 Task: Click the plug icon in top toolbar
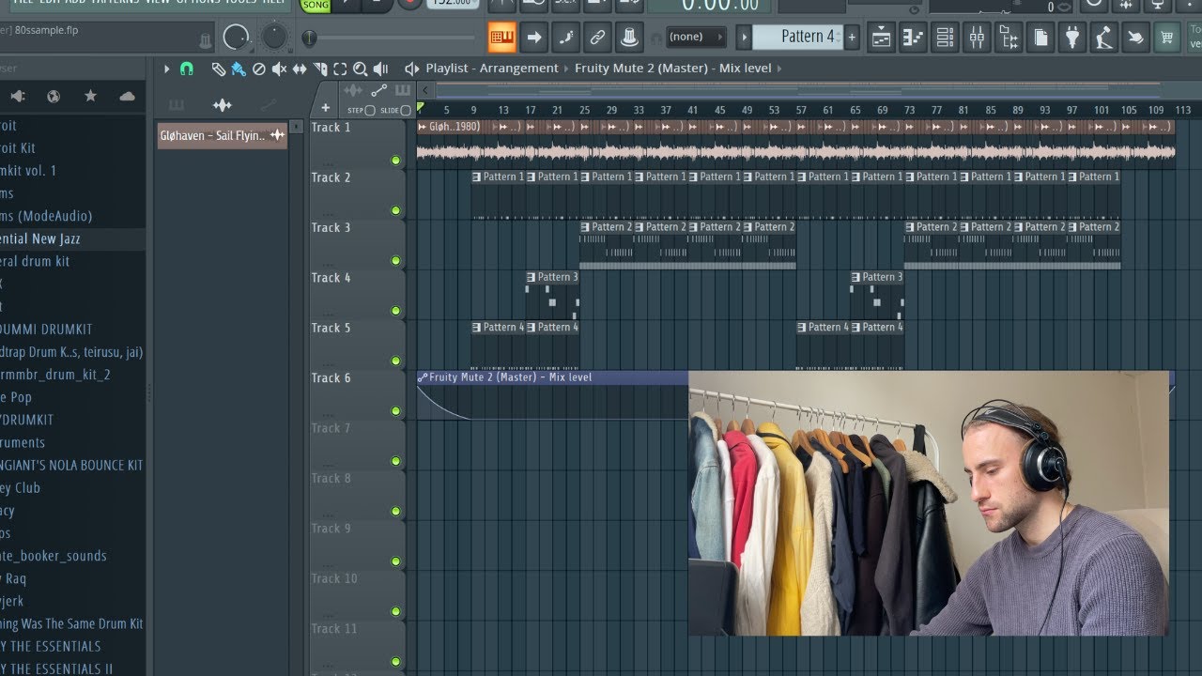(x=1071, y=38)
